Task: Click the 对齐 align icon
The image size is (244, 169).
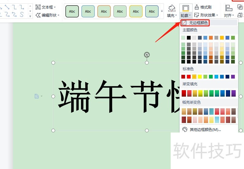Action: pyautogui.click(x=229, y=8)
